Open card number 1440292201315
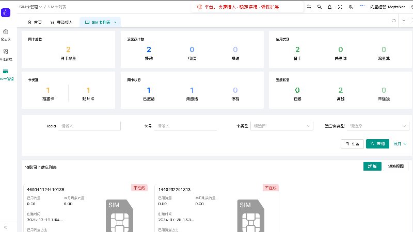Viewport: 413px width, 232px height. coord(174,189)
